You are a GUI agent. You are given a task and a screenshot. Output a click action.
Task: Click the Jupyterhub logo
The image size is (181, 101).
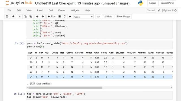(19, 3)
